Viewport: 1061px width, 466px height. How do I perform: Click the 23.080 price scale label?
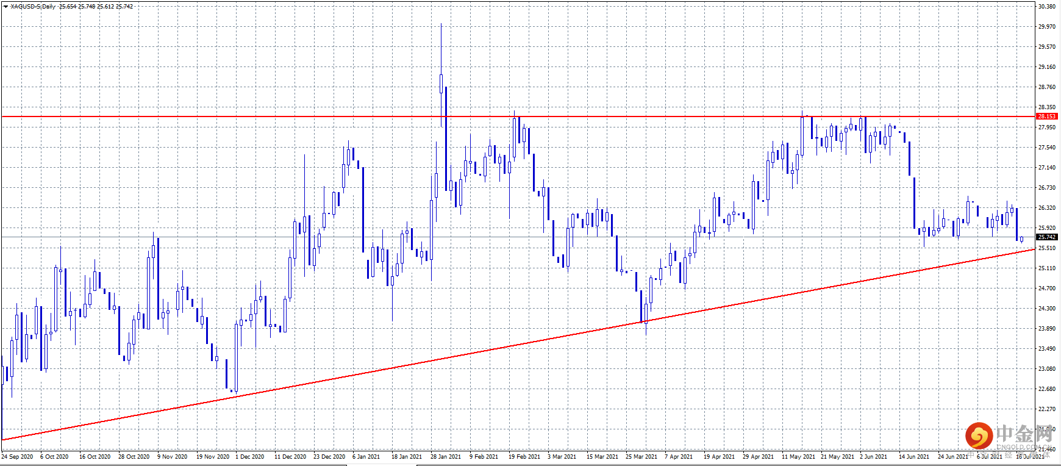point(1047,369)
